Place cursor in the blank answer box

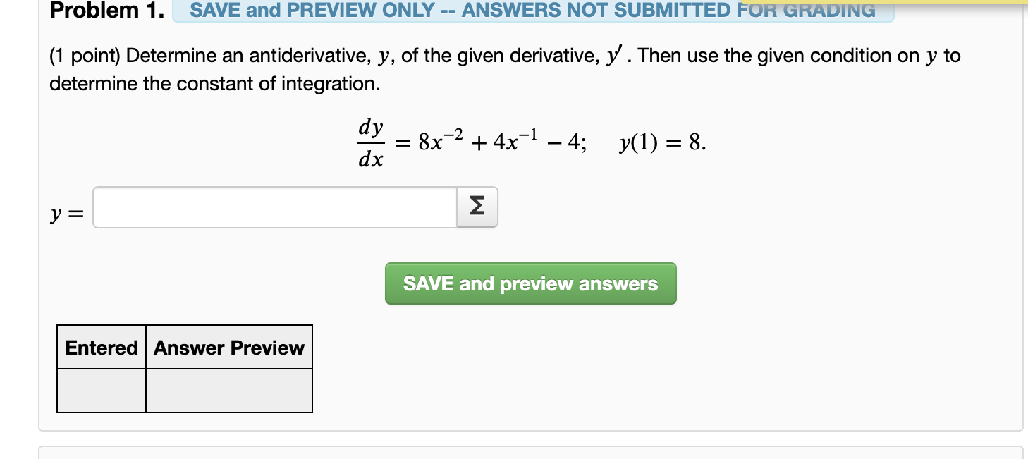[275, 207]
